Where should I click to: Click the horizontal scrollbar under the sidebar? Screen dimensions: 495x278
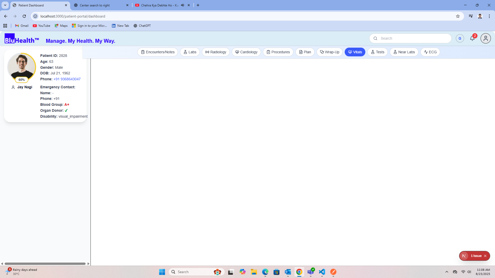point(45,264)
